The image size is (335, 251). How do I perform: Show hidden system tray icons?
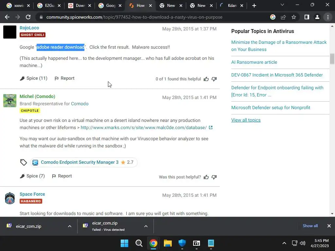284,243
